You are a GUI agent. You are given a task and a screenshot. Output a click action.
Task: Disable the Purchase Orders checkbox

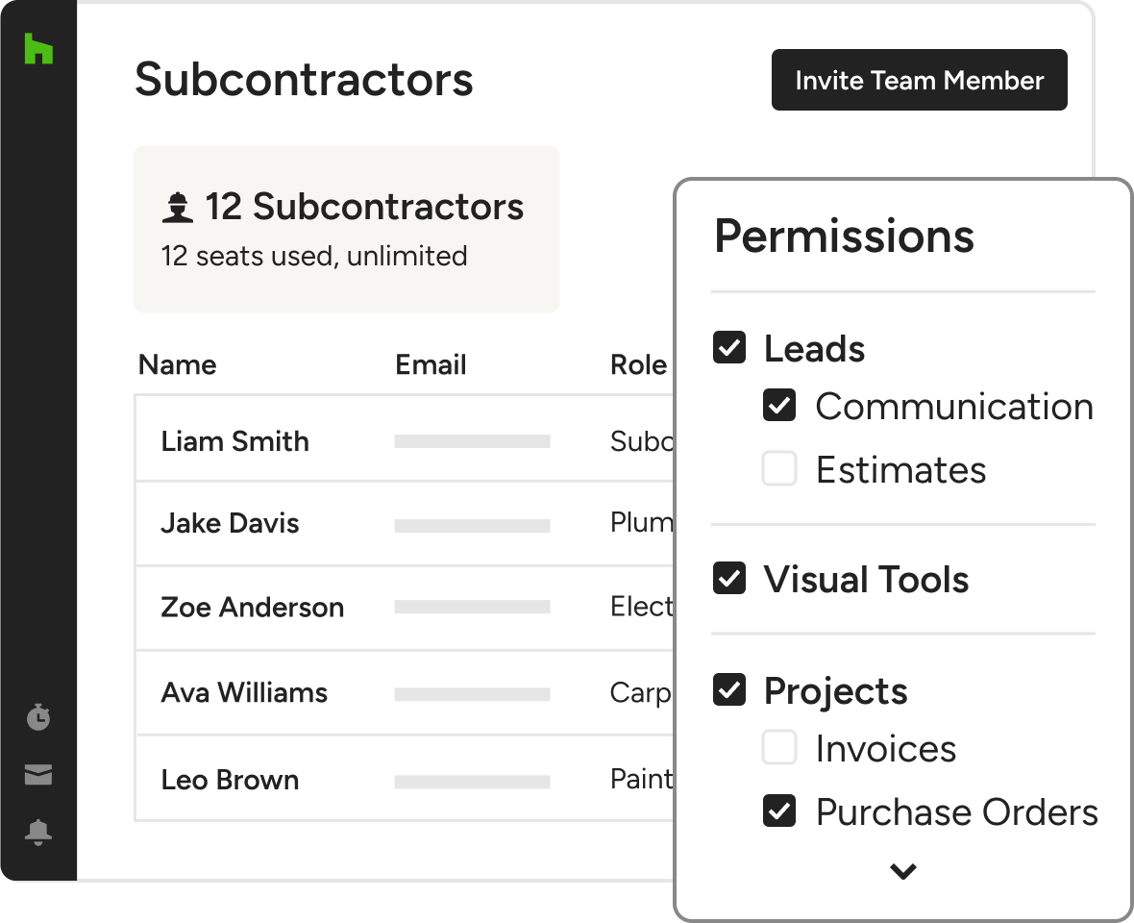779,811
